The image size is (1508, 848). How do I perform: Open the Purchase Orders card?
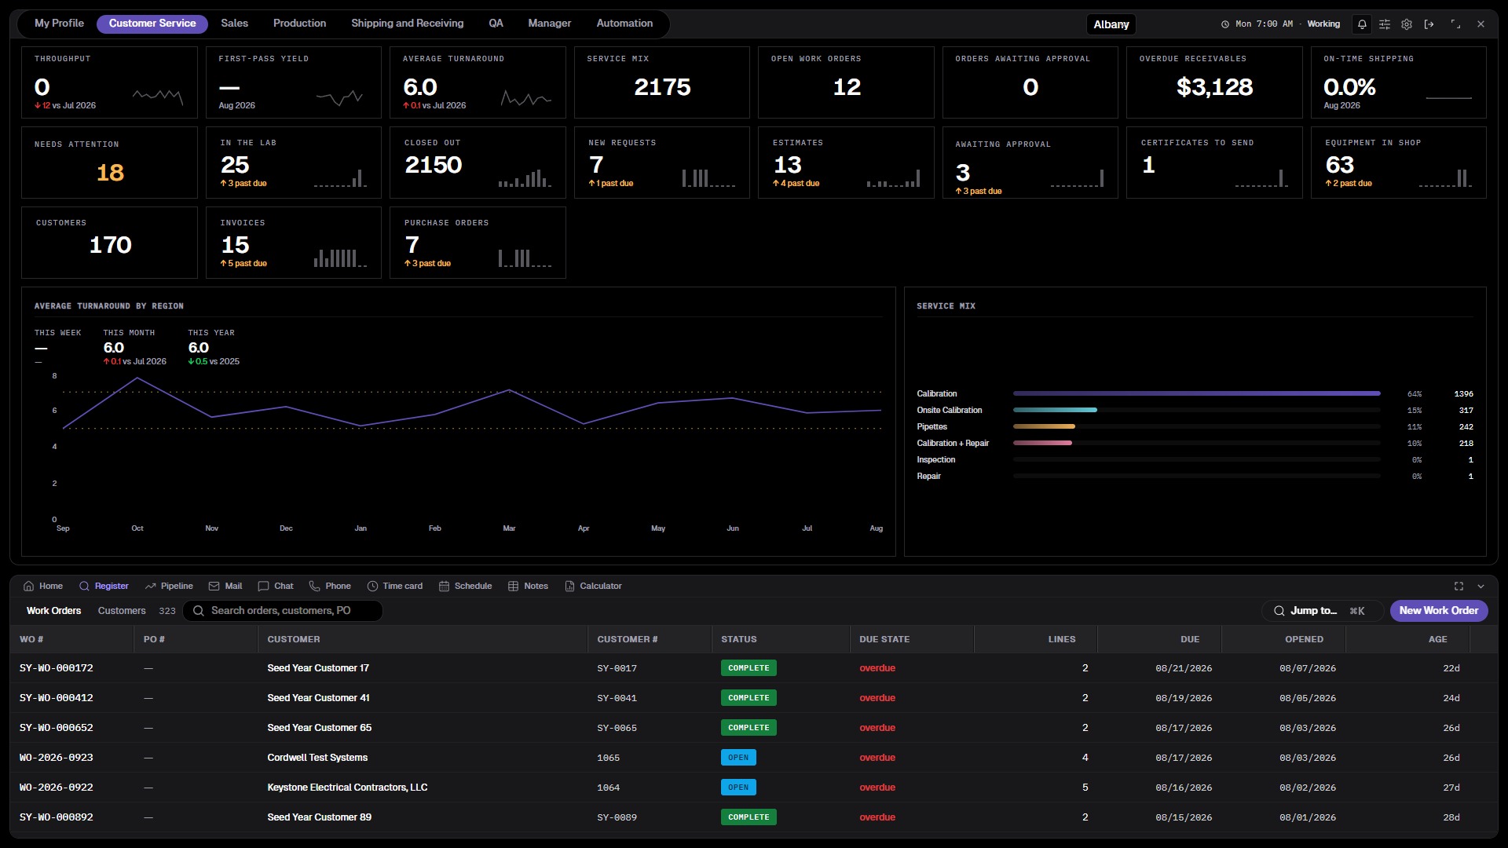pyautogui.click(x=478, y=243)
